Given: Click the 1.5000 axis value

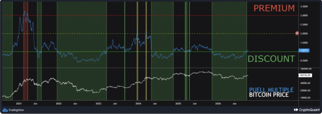Looking at the screenshot, I should [x=304, y=43].
